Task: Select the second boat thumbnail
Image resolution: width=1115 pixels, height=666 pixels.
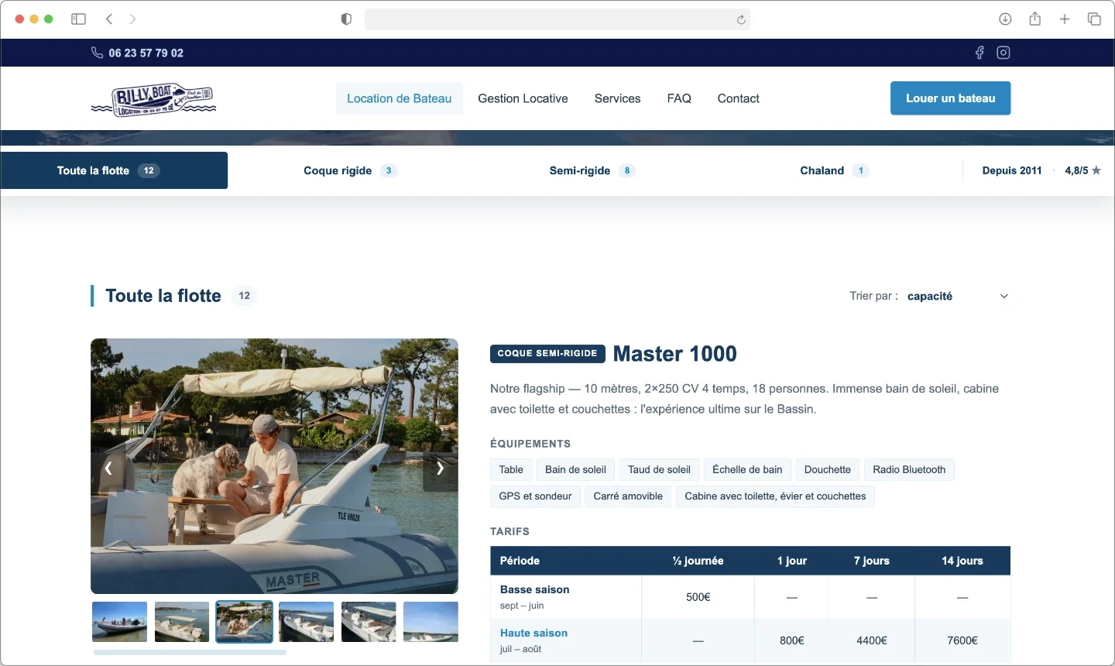Action: click(182, 622)
